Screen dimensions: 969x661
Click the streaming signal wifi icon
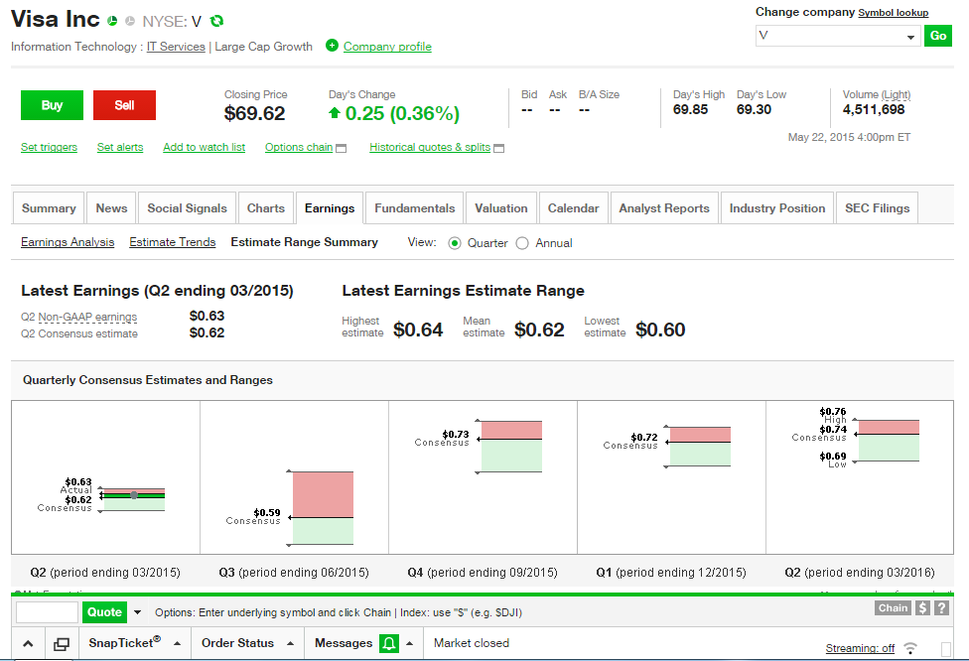(x=910, y=648)
